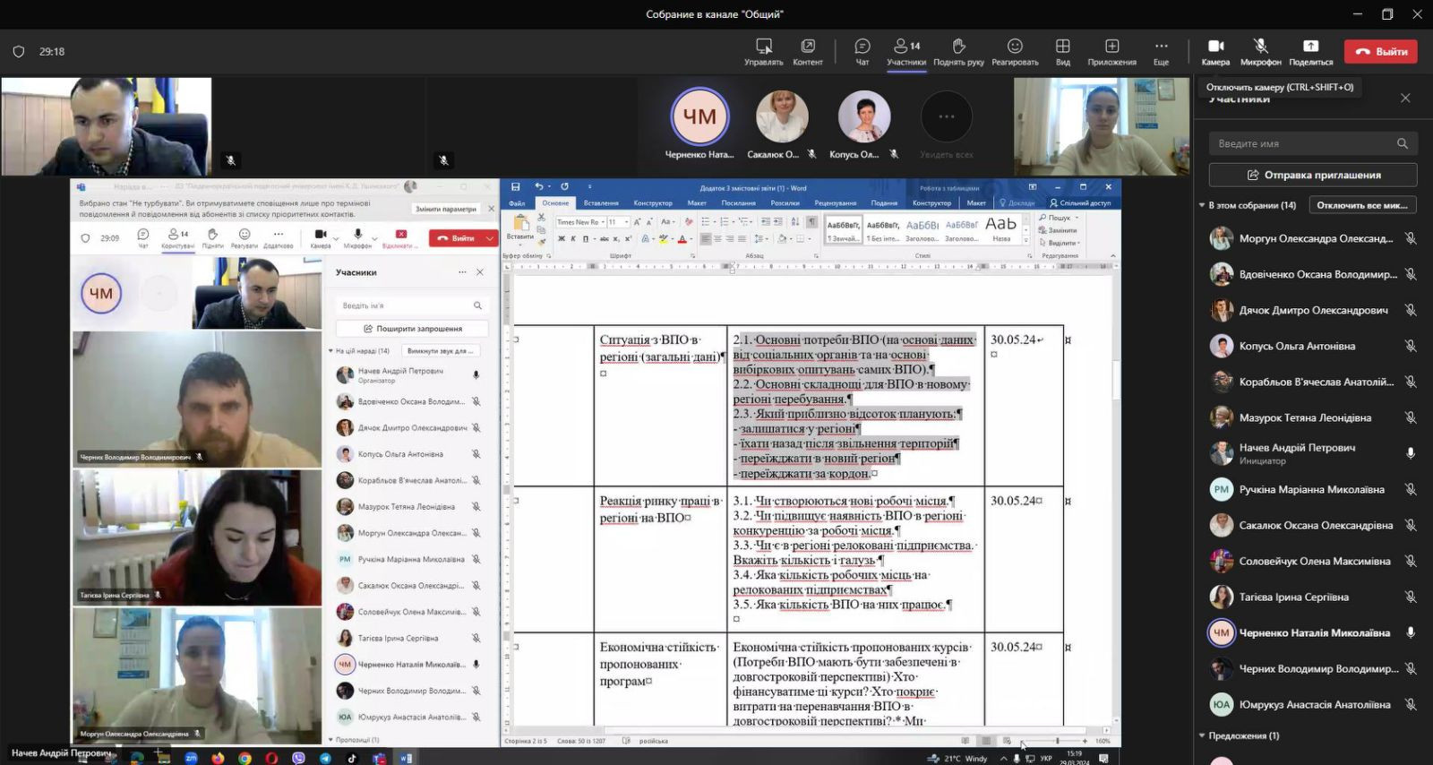This screenshot has height=765, width=1433.
Task: Toggle the mic icon next to Начев Андрій Петрович
Action: click(x=1411, y=453)
